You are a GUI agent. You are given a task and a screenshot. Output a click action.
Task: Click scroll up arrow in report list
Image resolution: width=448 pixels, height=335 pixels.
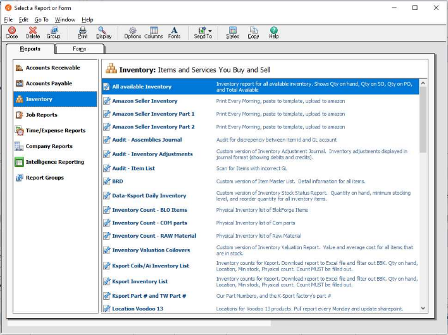(423, 83)
